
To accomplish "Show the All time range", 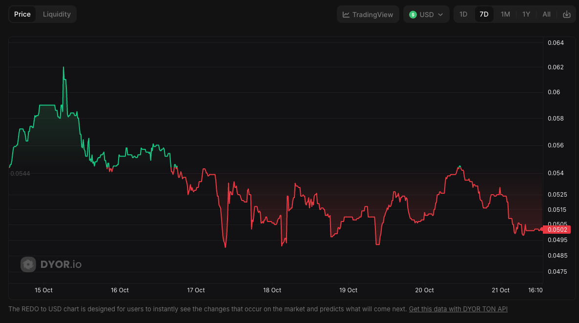I will point(546,14).
